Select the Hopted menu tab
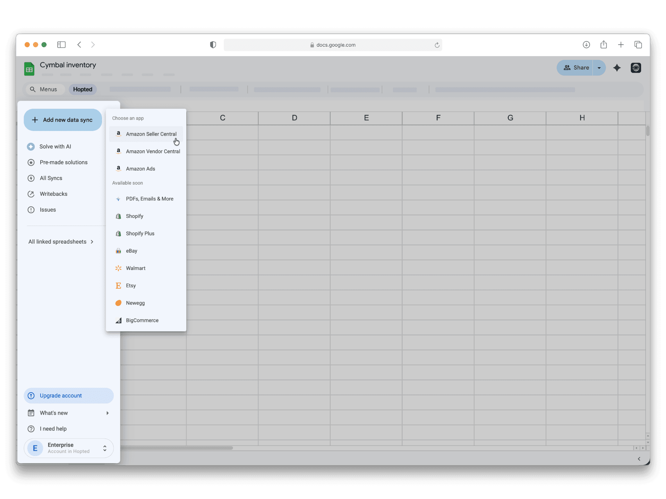The image size is (666, 499). (82, 89)
